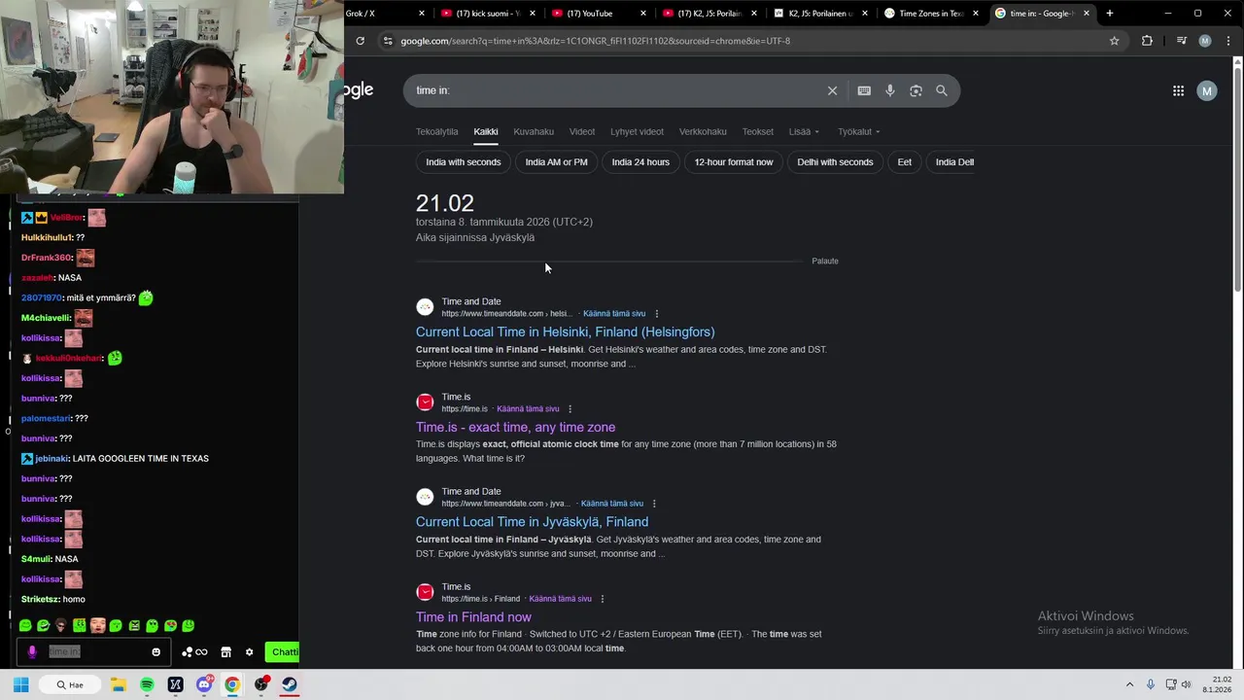This screenshot has width=1244, height=700.
Task: Open the Google account avatar M
Action: click(x=1207, y=90)
